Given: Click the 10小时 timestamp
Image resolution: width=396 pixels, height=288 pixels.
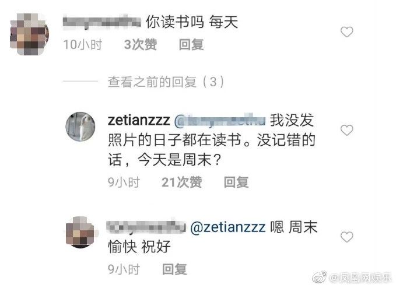Looking at the screenshot, I should tap(83, 45).
